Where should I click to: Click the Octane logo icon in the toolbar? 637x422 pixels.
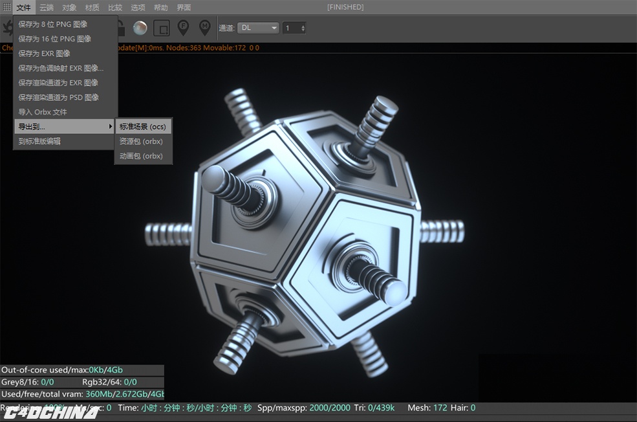tap(7, 28)
